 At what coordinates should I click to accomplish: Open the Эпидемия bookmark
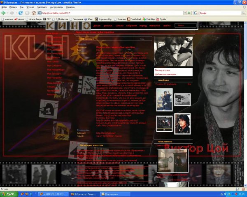click(76, 19)
